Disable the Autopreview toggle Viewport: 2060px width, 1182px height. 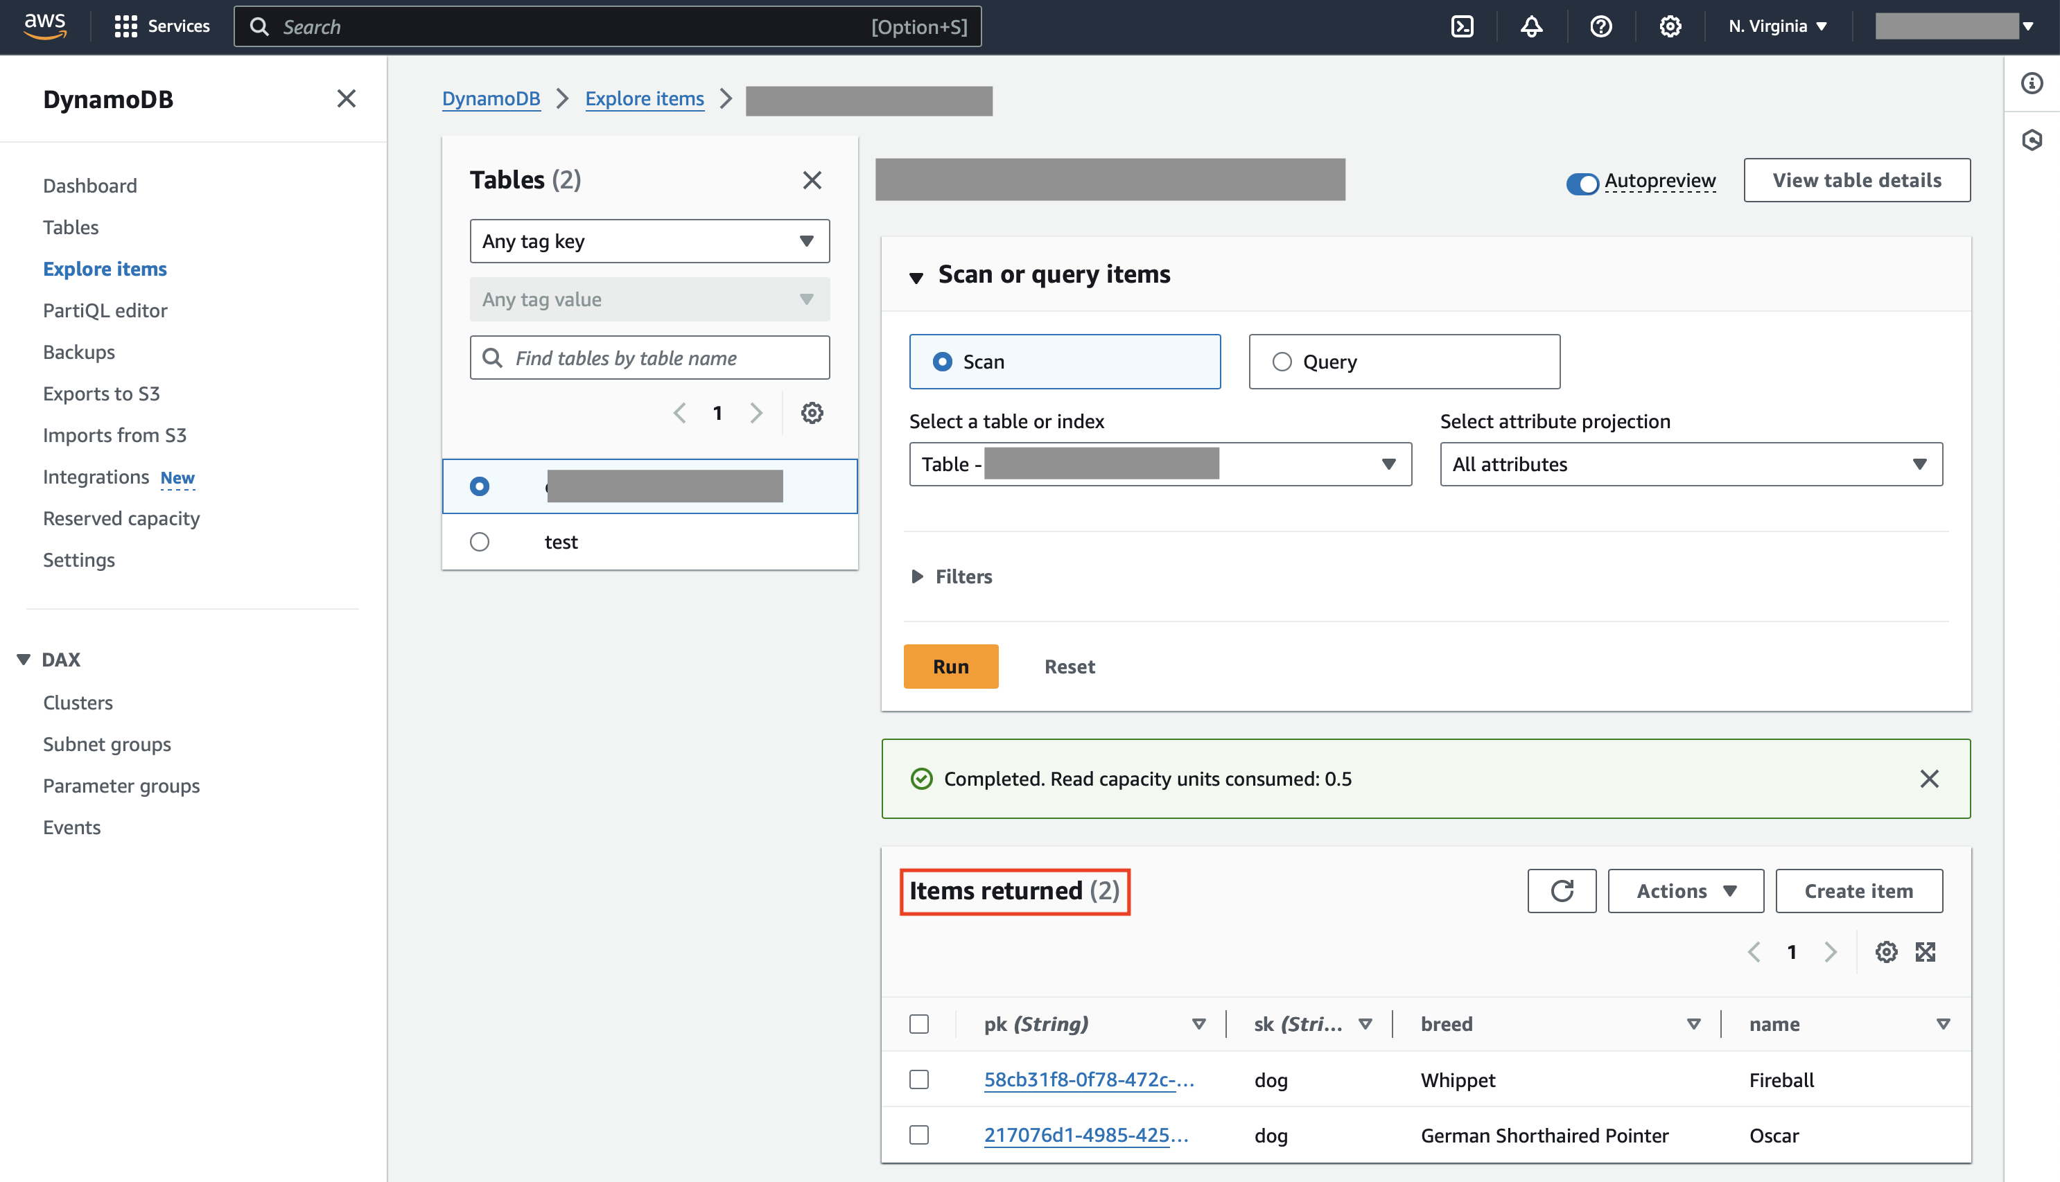tap(1581, 183)
